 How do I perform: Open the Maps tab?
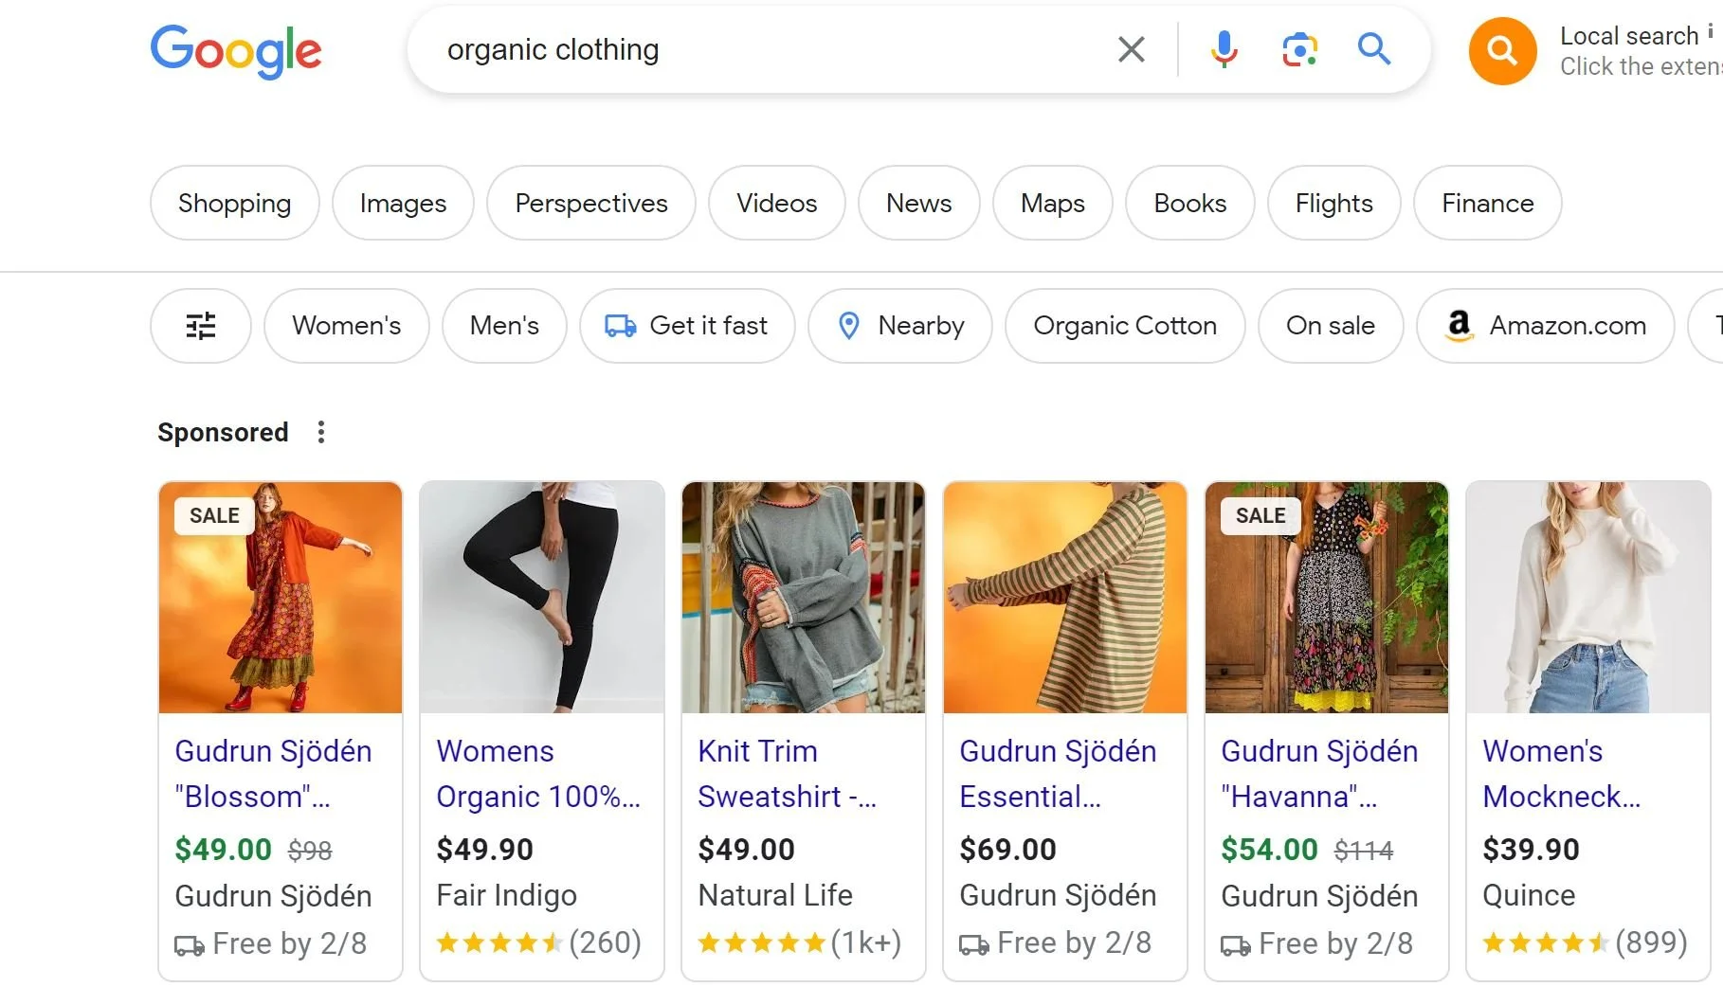coord(1053,203)
